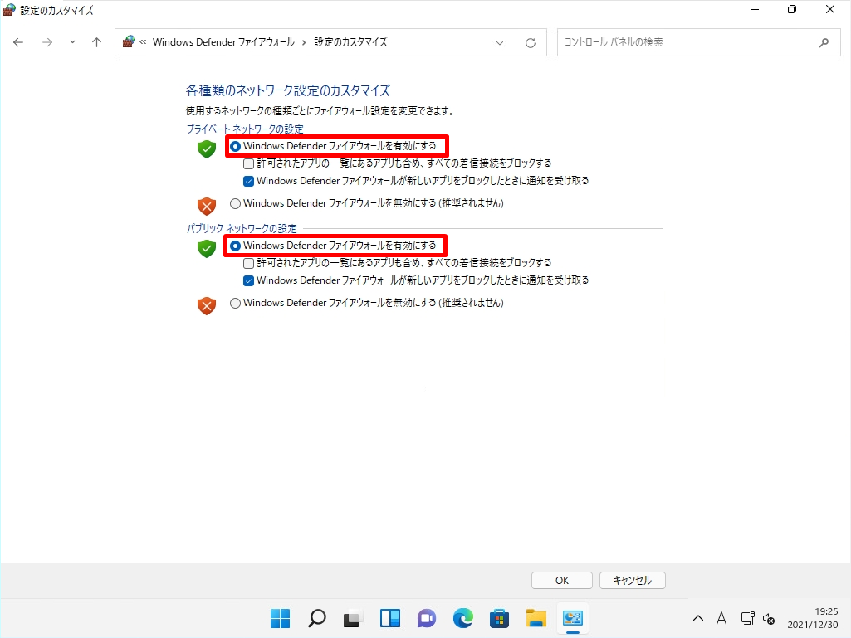Image resolution: width=851 pixels, height=638 pixels.
Task: Click red shield icon in private network section
Action: pyautogui.click(x=207, y=206)
